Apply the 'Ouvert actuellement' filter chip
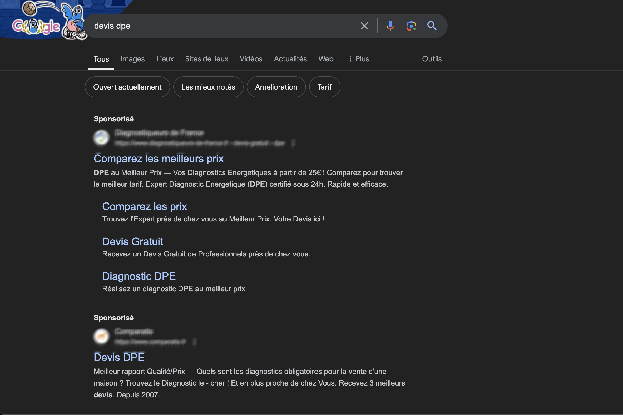The height and width of the screenshot is (415, 623). (127, 87)
